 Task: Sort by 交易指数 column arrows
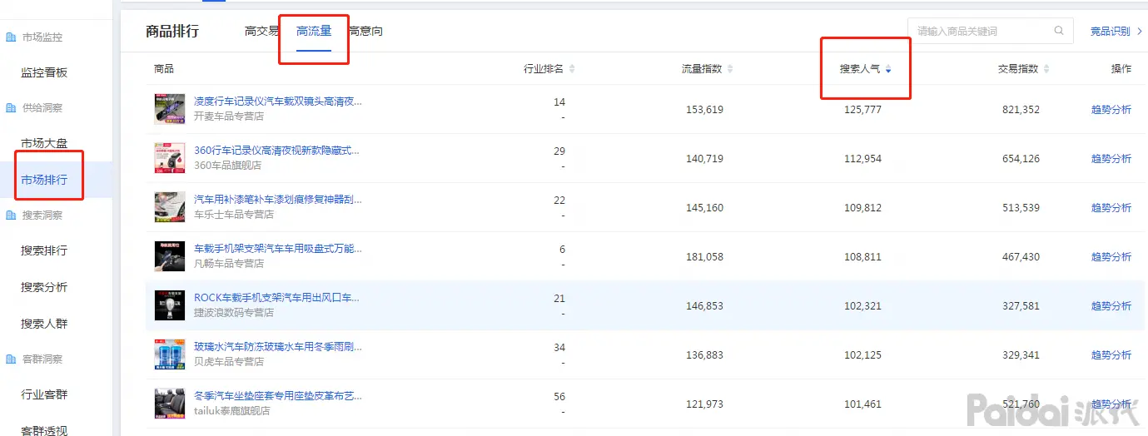click(x=1046, y=69)
